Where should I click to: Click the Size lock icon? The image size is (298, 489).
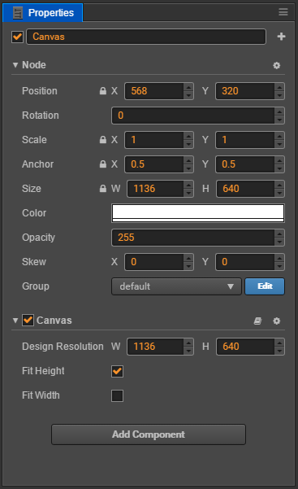coord(103,189)
